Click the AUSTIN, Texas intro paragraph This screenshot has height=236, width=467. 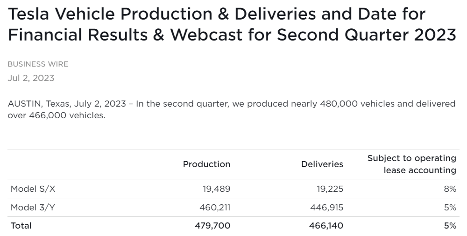231,109
